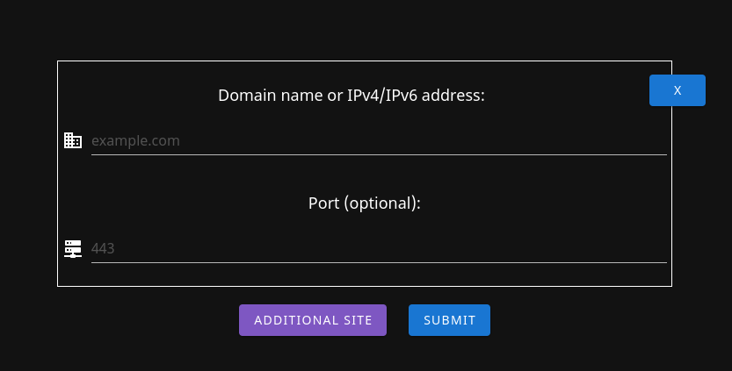This screenshot has width=732, height=371.
Task: Click the underline beneath the port field
Action: [379, 262]
